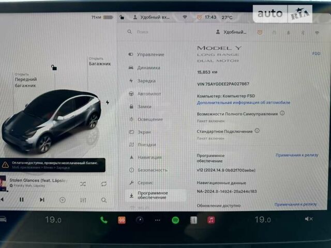
Task: Open release notes for current software
Action: click(x=297, y=155)
